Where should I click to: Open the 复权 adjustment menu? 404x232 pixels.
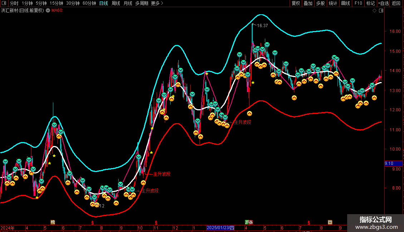[x=296, y=3]
